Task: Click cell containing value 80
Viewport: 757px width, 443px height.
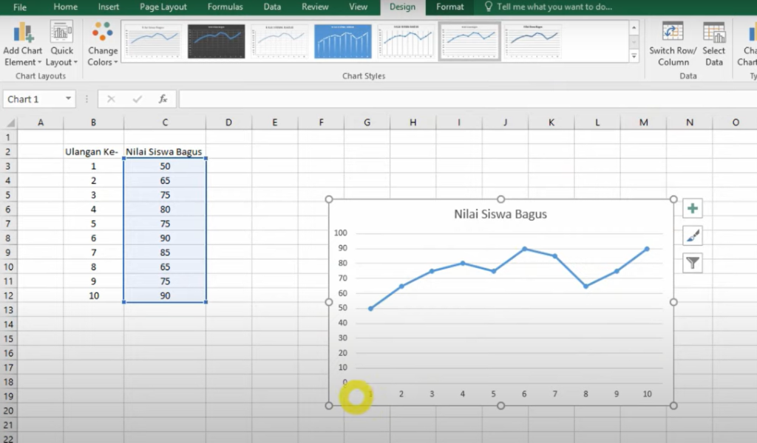Action: tap(165, 209)
